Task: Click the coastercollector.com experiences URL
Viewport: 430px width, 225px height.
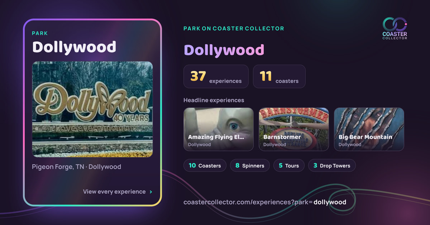Action: [265, 202]
